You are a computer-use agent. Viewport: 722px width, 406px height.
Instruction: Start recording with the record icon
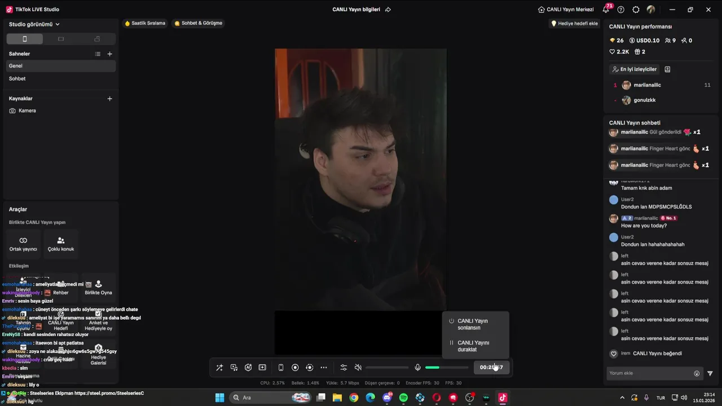[x=295, y=368]
